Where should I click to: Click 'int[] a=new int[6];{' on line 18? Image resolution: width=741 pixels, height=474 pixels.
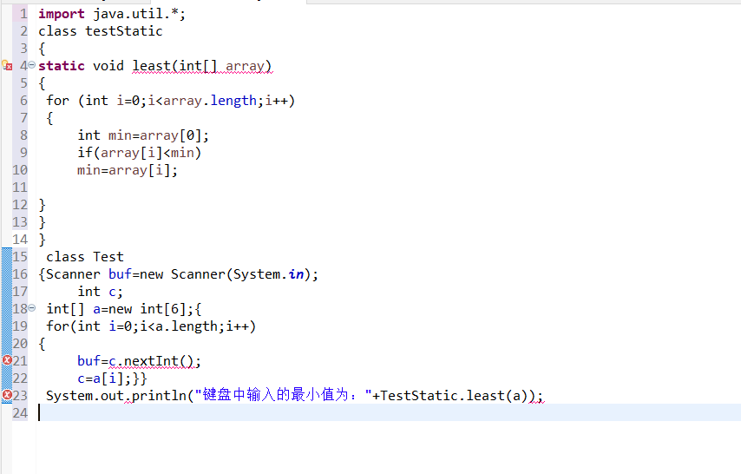(x=124, y=309)
